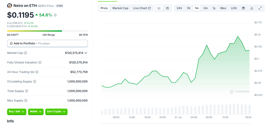Click the $0.1195 price value
The width and height of the screenshot is (279, 124).
point(20,15)
